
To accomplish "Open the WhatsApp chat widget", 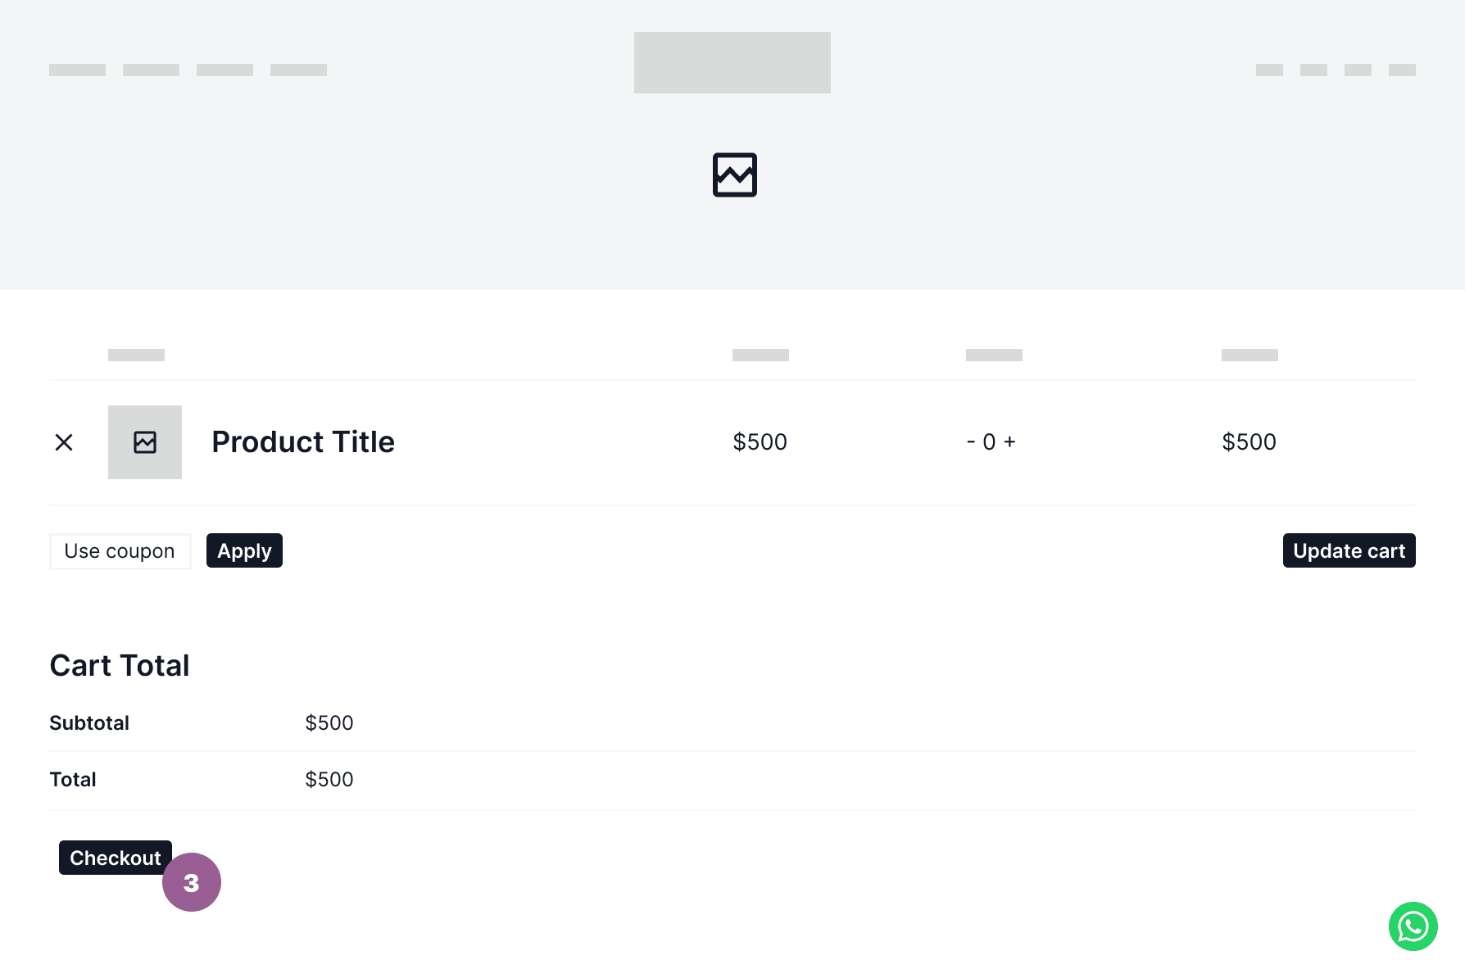I will (x=1413, y=926).
